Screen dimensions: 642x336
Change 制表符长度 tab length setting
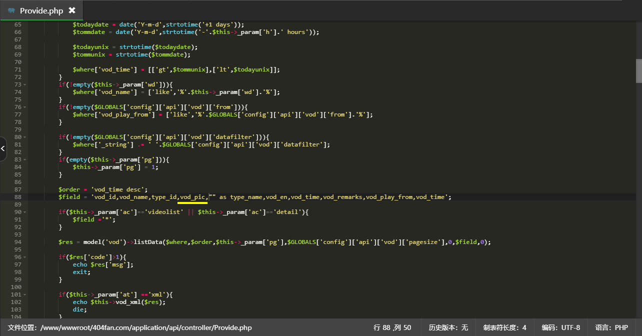pyautogui.click(x=504, y=327)
